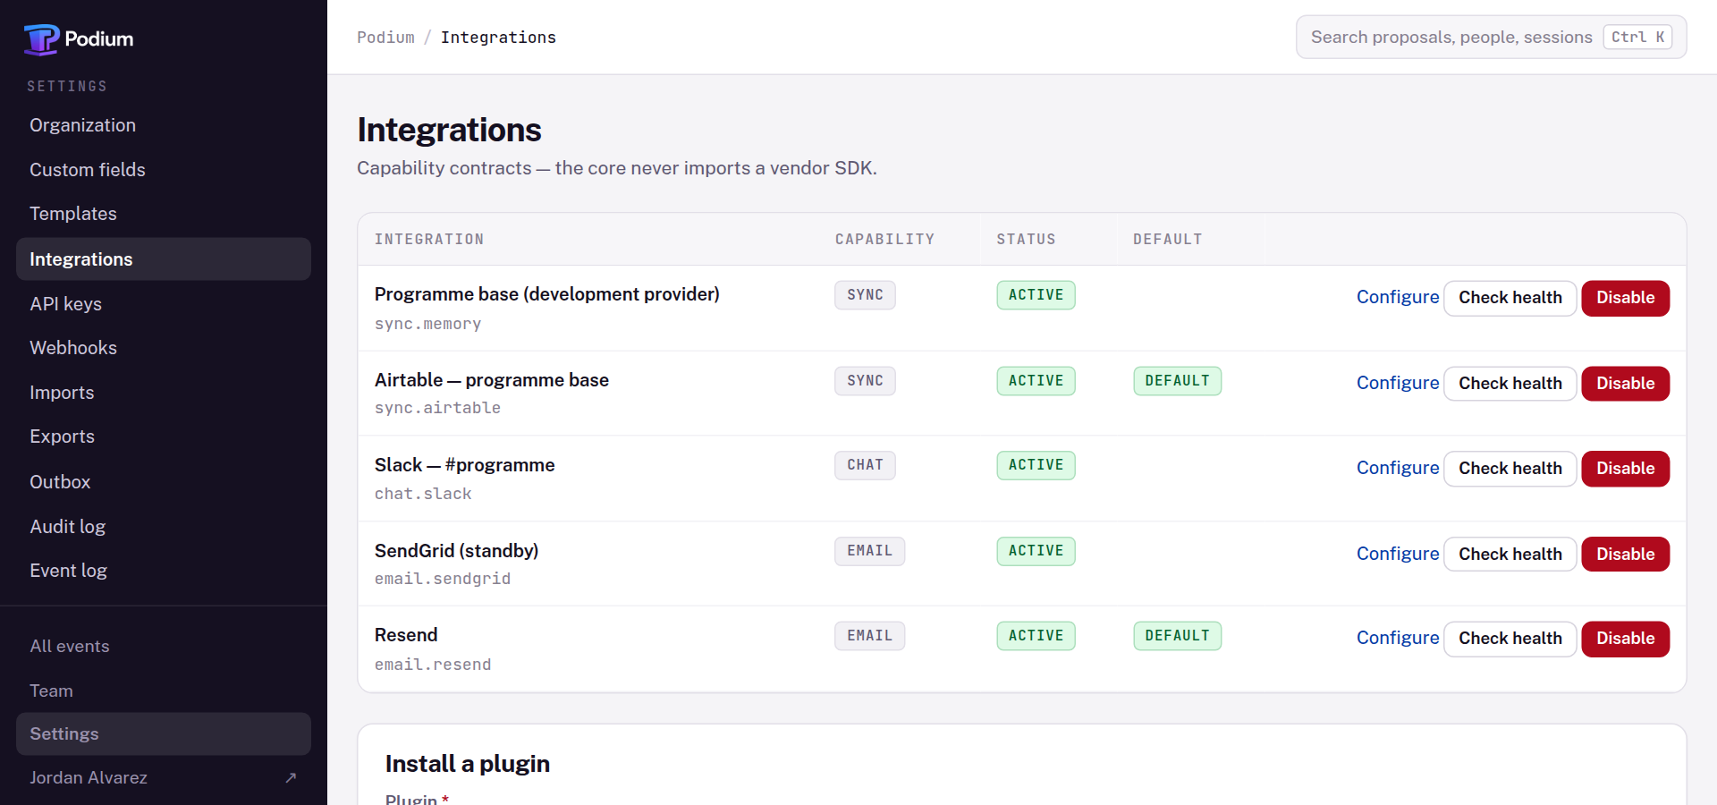View the Audit log
1717x805 pixels.
pos(164,527)
